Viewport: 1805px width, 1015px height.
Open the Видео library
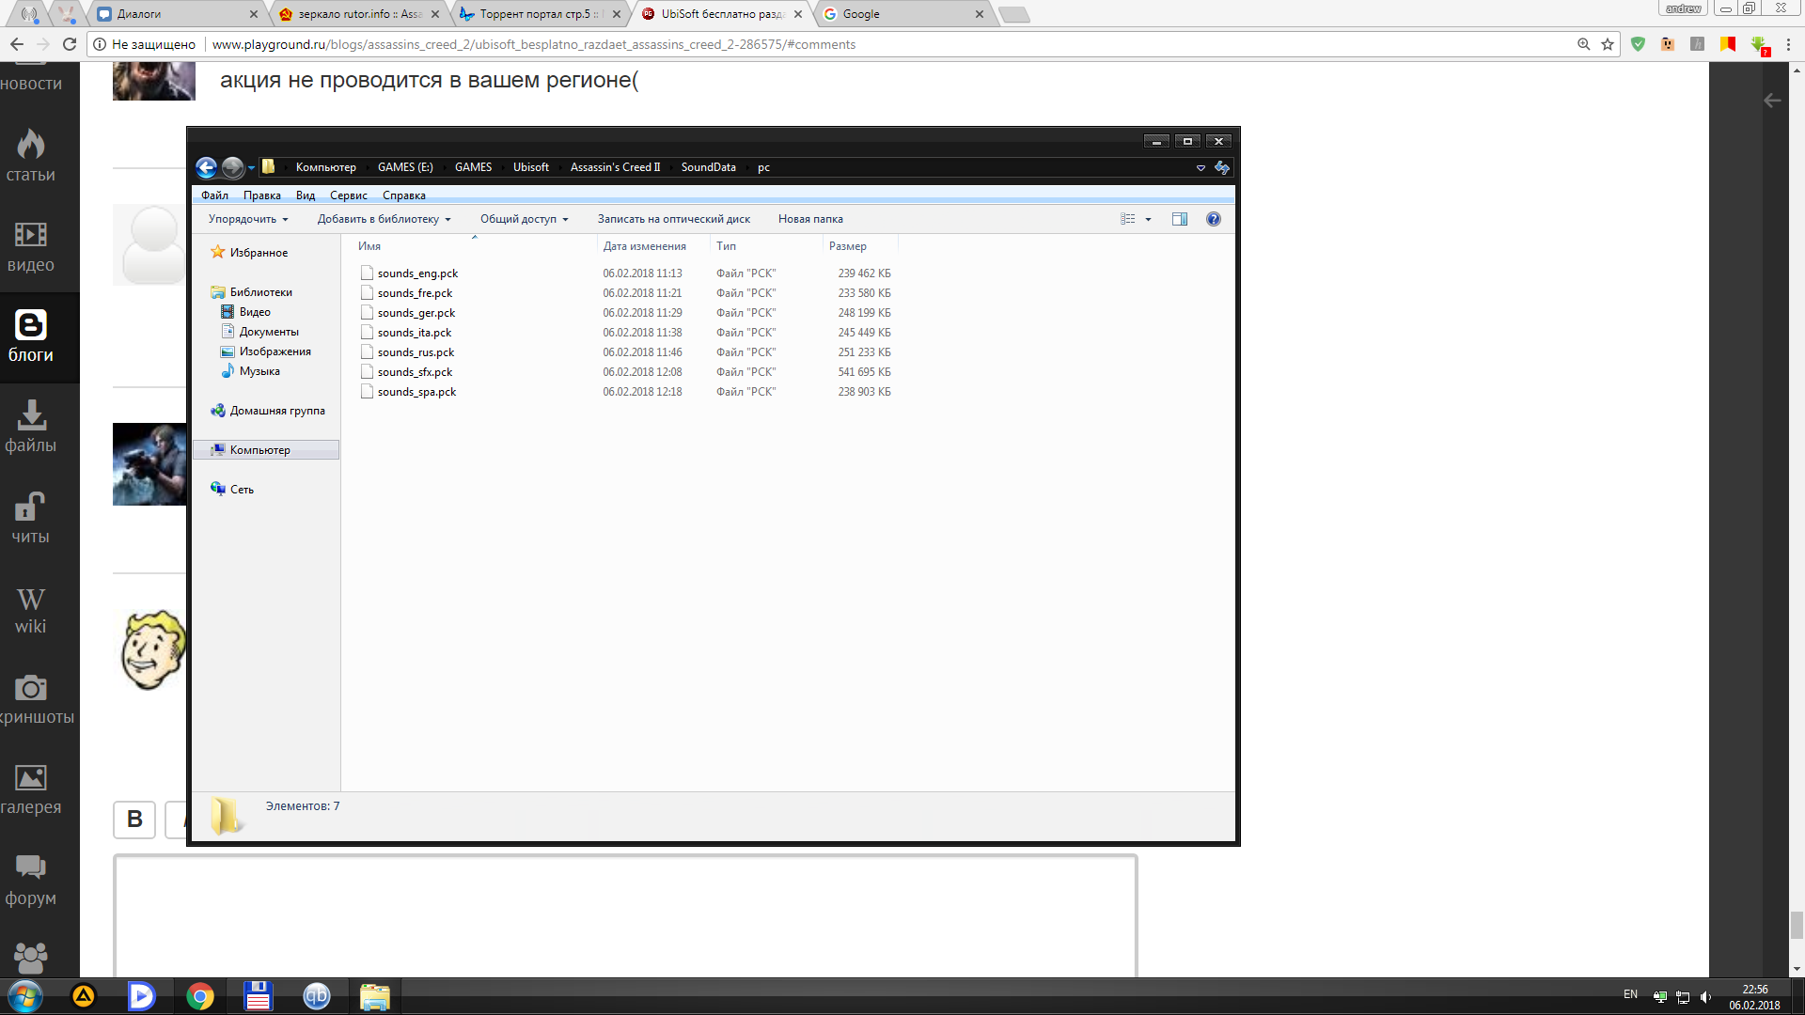245,312
